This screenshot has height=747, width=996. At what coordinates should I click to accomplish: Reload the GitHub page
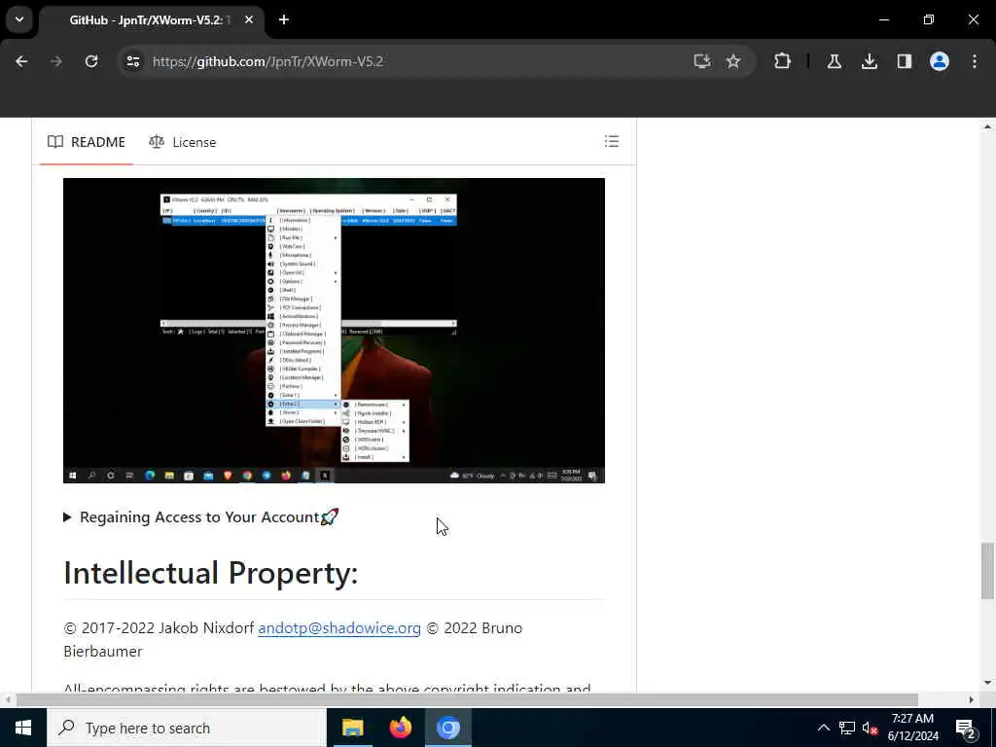[91, 61]
